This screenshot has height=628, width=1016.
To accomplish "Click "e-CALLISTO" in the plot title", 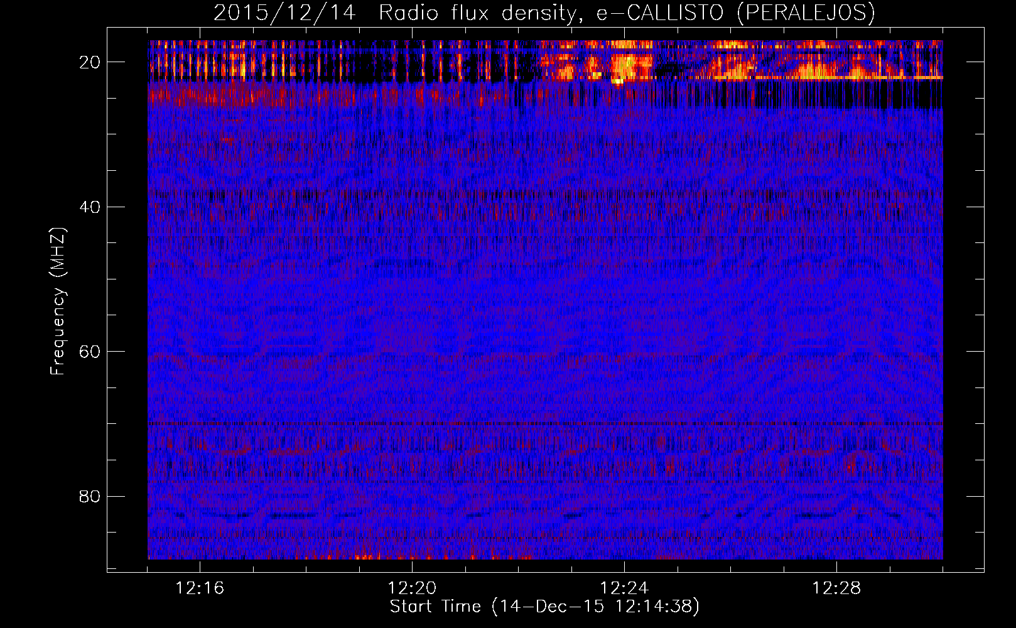I will point(659,13).
